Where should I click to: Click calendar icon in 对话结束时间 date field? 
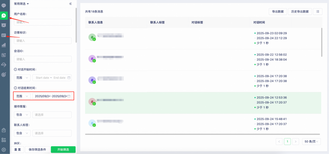tap(69, 96)
